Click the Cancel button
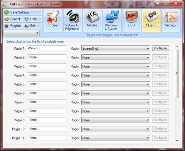Image resolution: width=185 pixels, height=151 pixels. pyautogui.click(x=13, y=19)
